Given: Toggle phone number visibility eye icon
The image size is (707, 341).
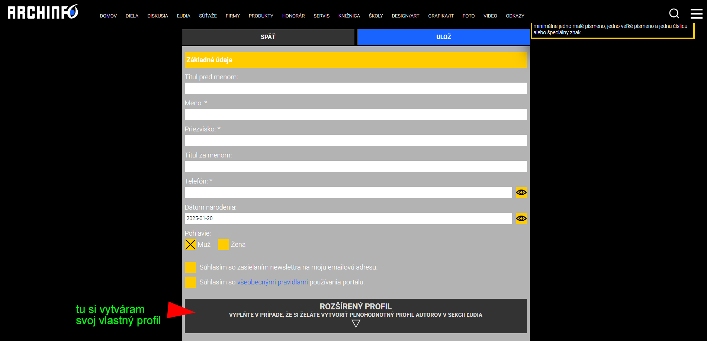Looking at the screenshot, I should pos(521,192).
